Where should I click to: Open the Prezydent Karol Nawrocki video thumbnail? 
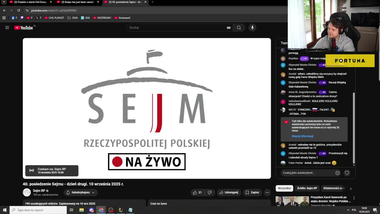(x=292, y=201)
